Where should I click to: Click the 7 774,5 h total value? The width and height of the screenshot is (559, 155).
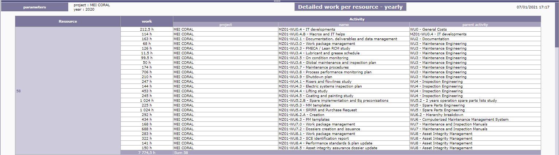coord(147,153)
